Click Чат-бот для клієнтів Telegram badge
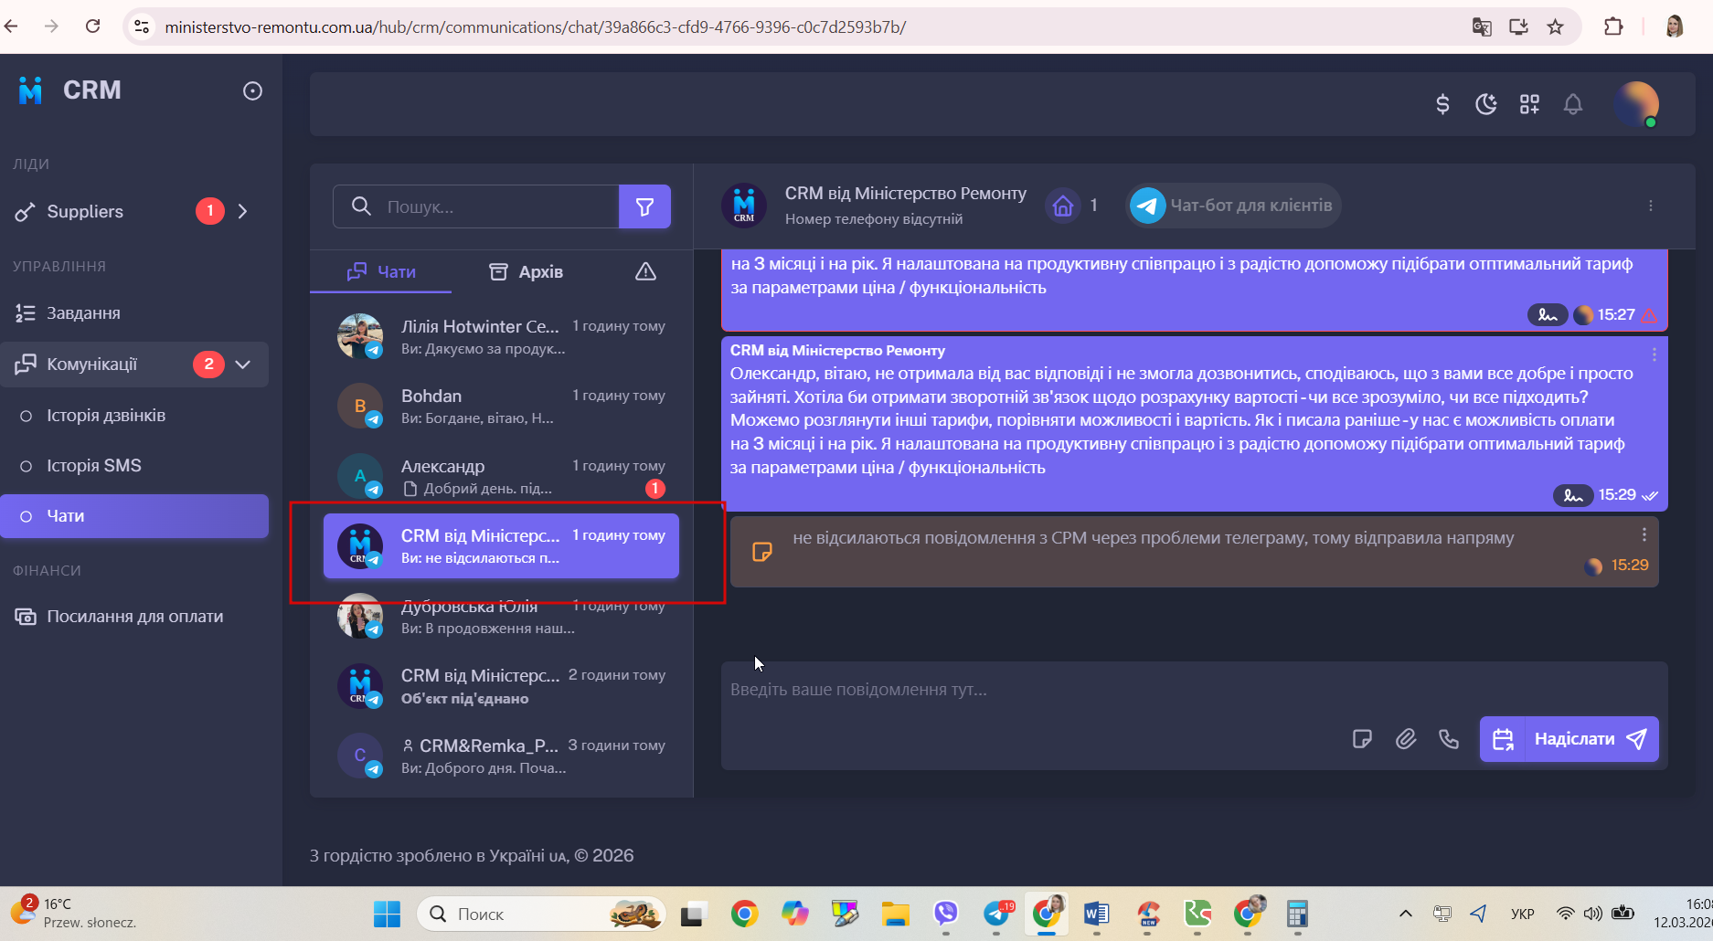1713x941 pixels. [x=1232, y=206]
